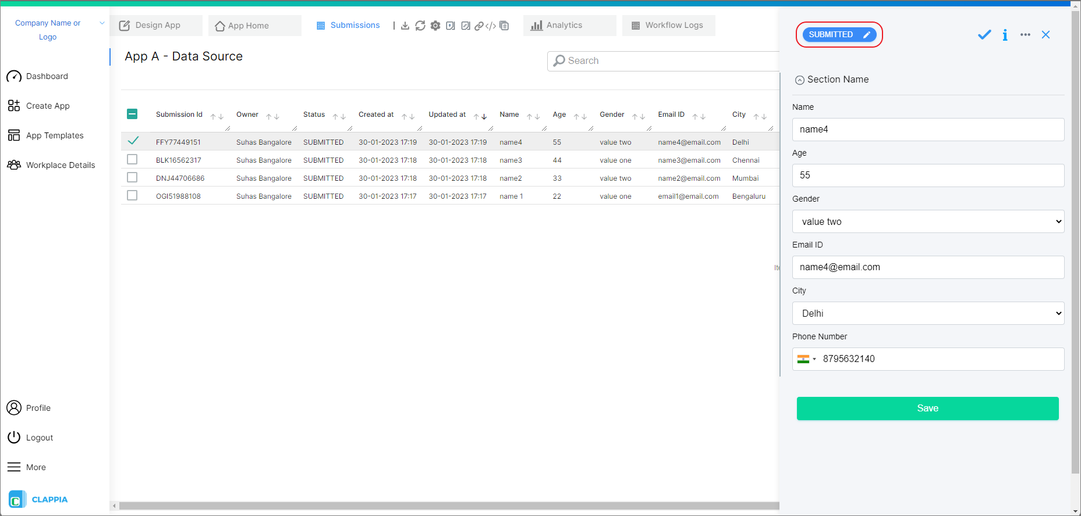Click the bulk edit pencil icon in toolbar
The height and width of the screenshot is (516, 1081).
tap(466, 26)
